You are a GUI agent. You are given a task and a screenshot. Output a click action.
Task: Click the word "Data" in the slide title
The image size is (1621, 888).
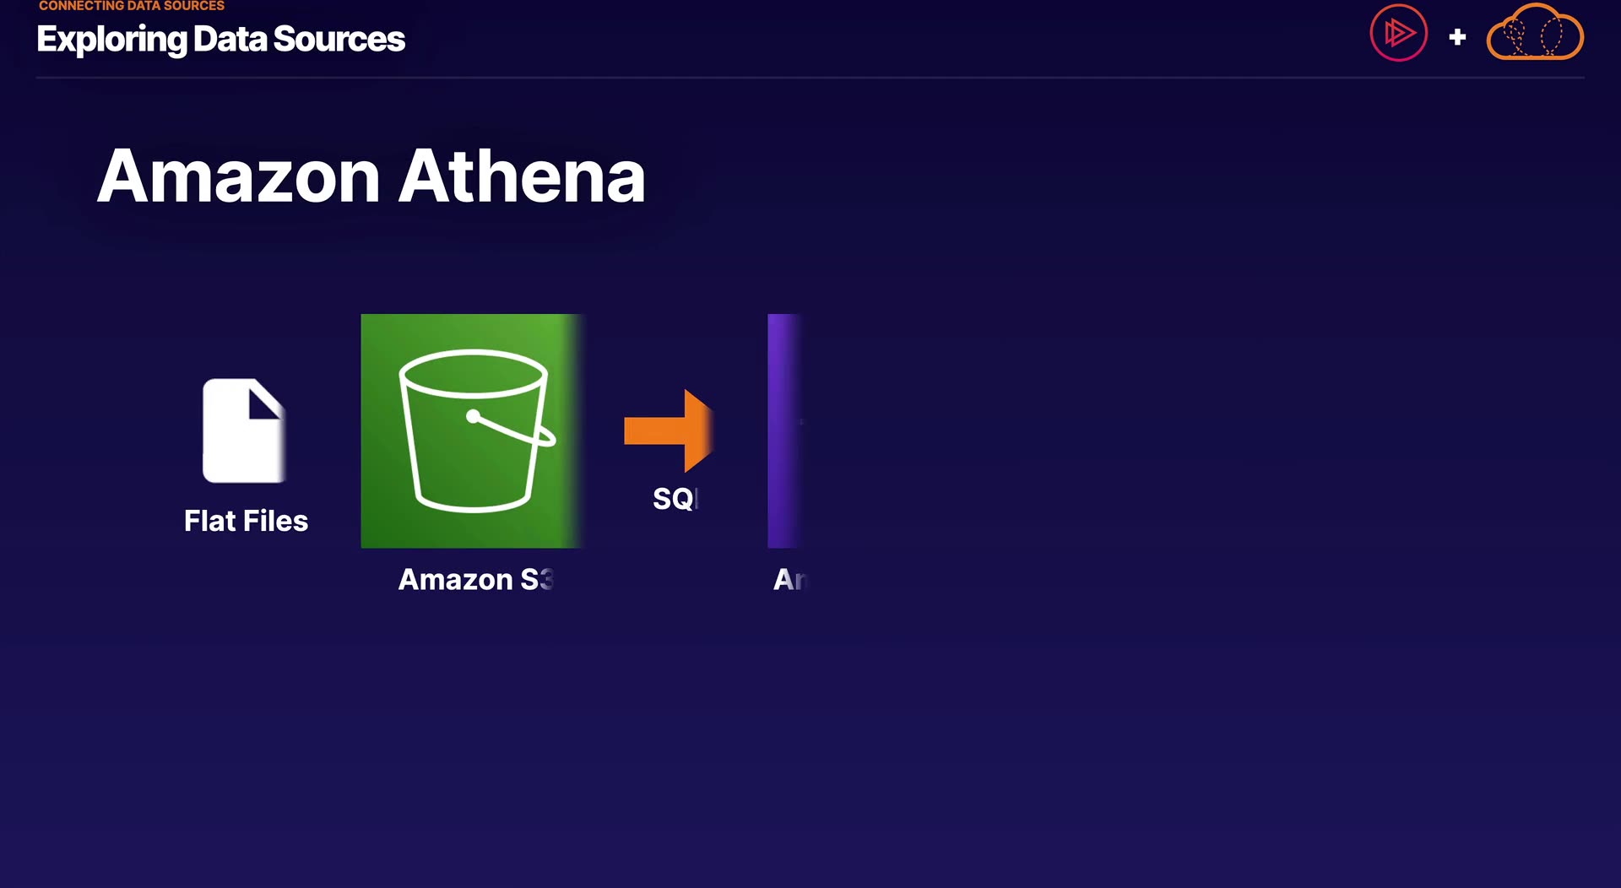point(229,39)
